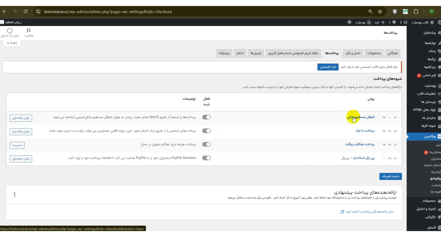This screenshot has width=441, height=237.
Task: Move 'پرداخت با چک' down with chevron
Action: 384,131
